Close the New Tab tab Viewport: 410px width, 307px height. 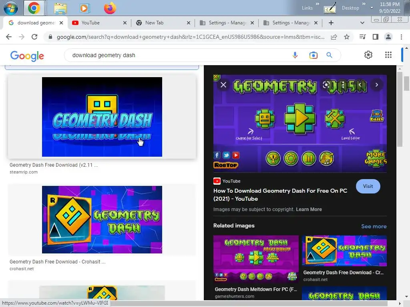(x=188, y=23)
